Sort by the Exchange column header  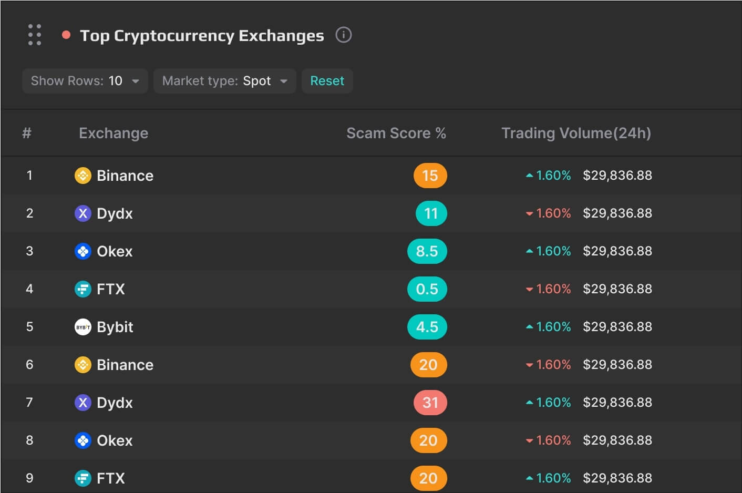[114, 133]
